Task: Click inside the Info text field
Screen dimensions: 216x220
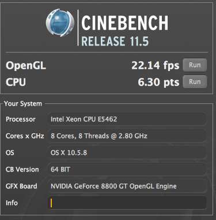Action: point(127,203)
